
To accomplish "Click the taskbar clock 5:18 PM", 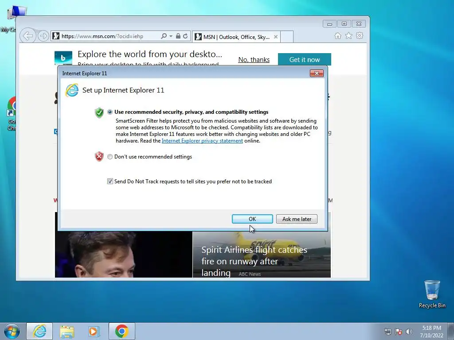I will tap(431, 328).
